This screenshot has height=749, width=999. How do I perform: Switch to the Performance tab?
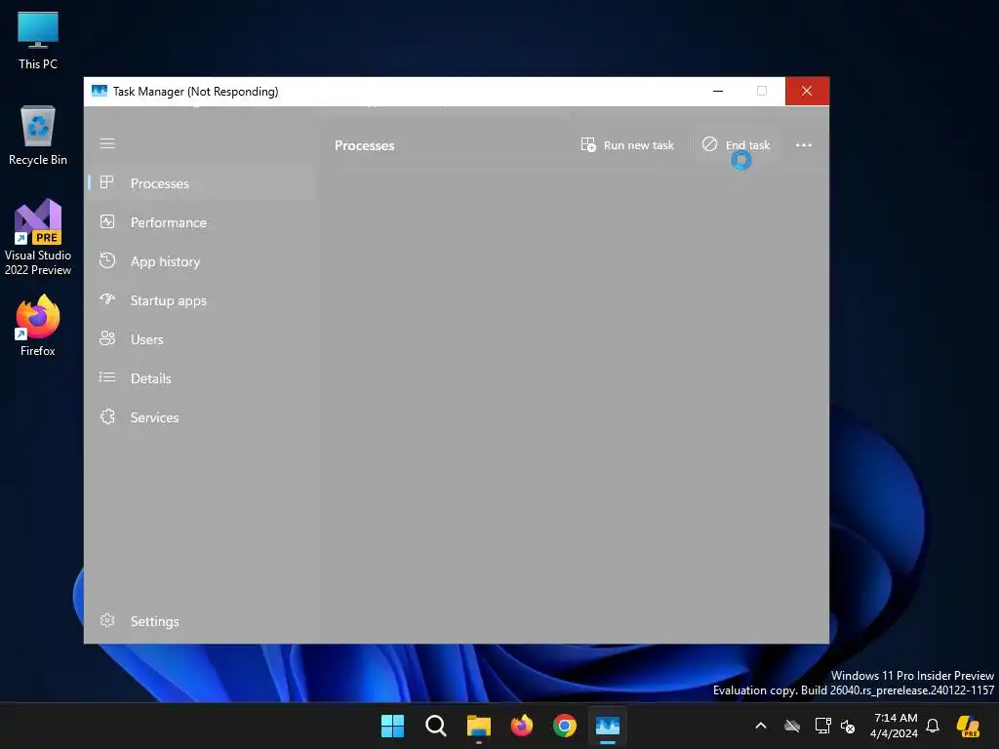tap(201, 222)
